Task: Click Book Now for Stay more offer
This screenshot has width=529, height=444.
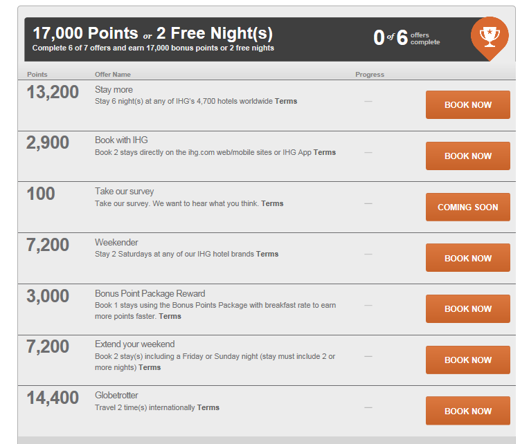Action: click(467, 104)
